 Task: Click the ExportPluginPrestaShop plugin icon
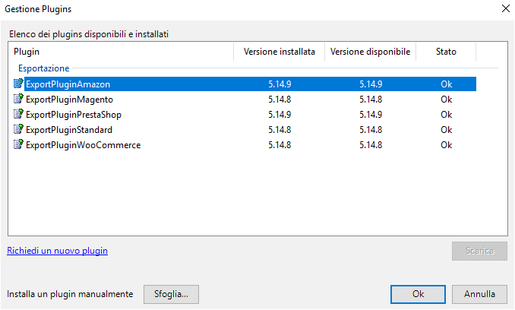18,114
